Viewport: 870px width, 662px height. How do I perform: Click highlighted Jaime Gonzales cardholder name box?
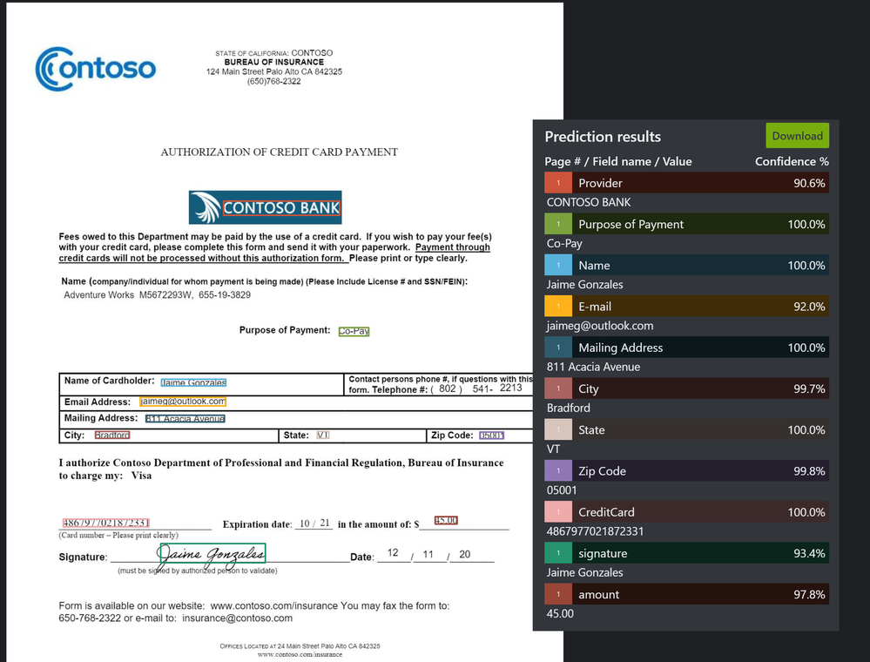click(x=193, y=382)
